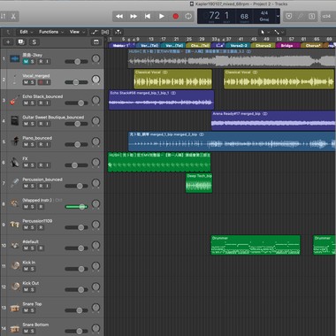336x336 pixels.
Task: Click the Chorus2 arrangement marker
Action: click(263, 46)
